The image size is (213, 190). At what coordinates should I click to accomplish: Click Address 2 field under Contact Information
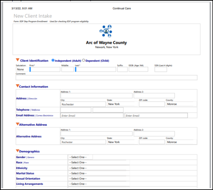pyautogui.click(x=154, y=96)
